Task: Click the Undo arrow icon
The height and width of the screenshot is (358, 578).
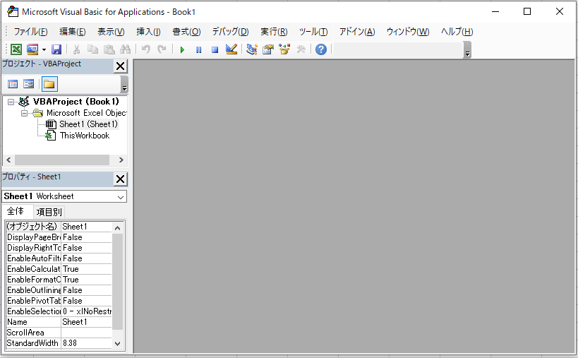Action: pos(146,49)
